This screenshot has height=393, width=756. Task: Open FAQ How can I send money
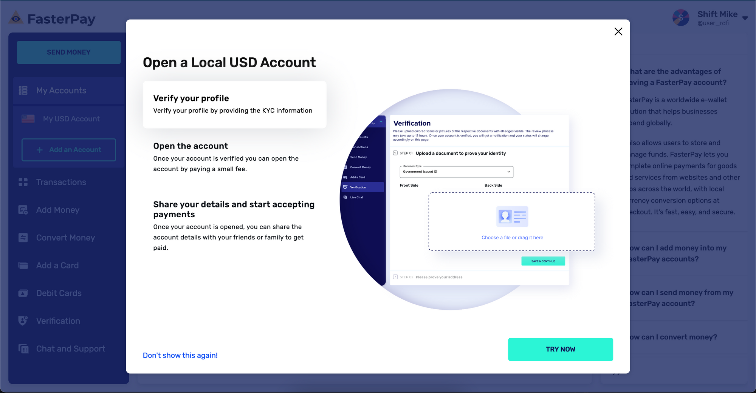pos(682,298)
